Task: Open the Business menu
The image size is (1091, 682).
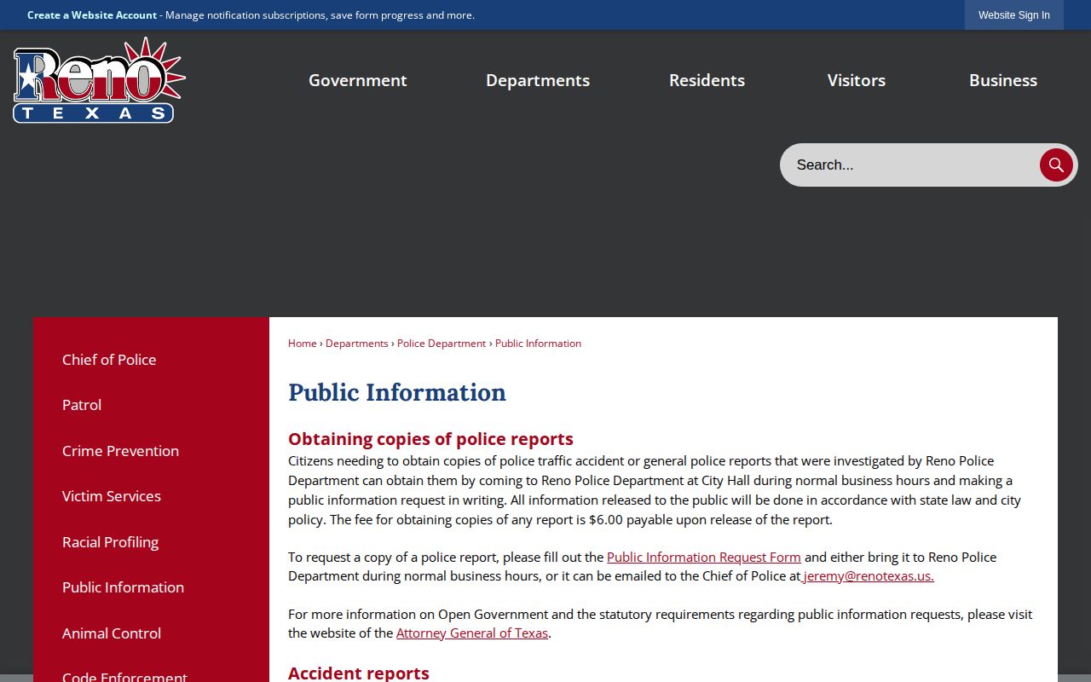Action: [1003, 80]
